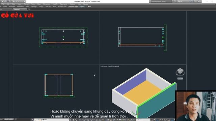Screen dimensions: 216x121
Task: Switch to the Featured Apps ribbon tab
Action: 73,7
